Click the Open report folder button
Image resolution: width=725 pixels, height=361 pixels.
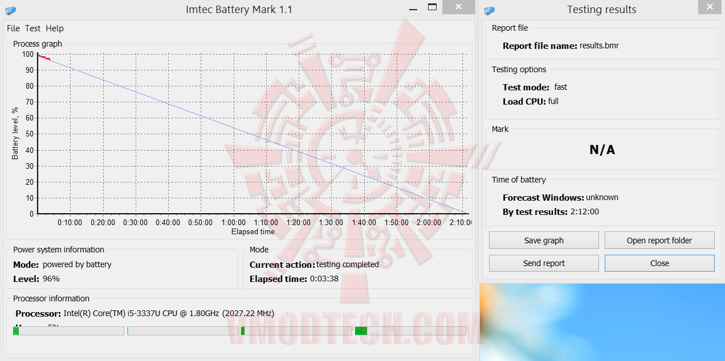(659, 240)
